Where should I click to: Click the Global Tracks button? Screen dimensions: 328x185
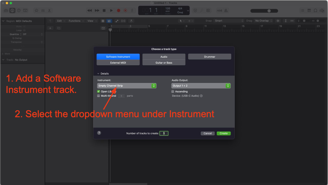click(x=103, y=28)
